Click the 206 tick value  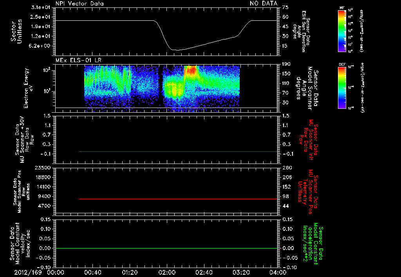(x=287, y=177)
